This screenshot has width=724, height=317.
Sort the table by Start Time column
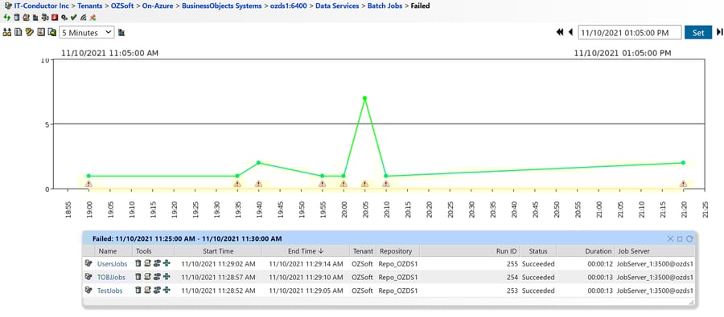(x=218, y=251)
